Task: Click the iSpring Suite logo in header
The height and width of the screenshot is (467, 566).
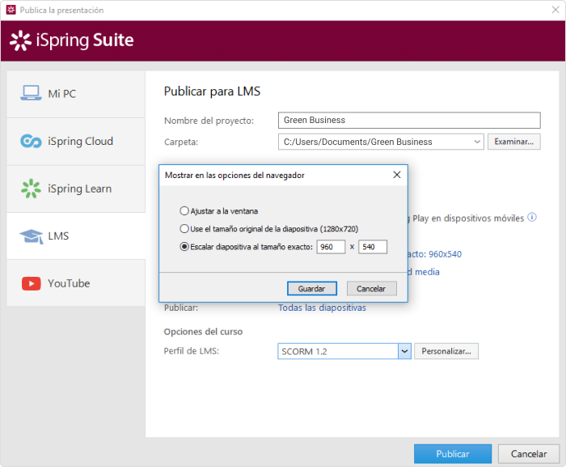Action: click(71, 40)
